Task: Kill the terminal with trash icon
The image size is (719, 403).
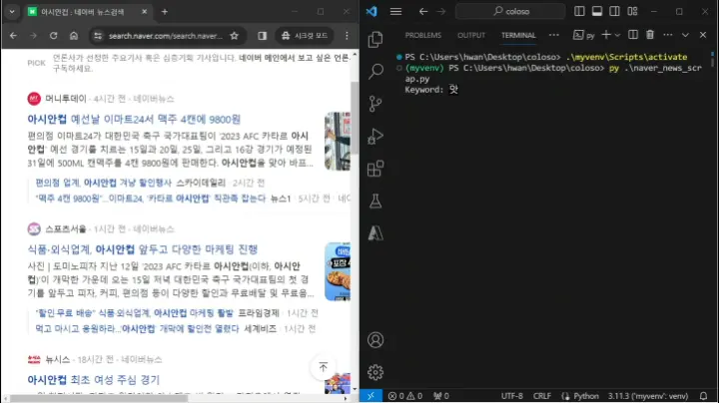Action: point(650,35)
